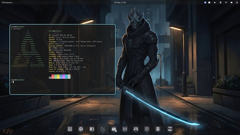This screenshot has height=135, width=240.
Task: Open the COSMIC Store briefcase icon
Action: tap(114, 129)
